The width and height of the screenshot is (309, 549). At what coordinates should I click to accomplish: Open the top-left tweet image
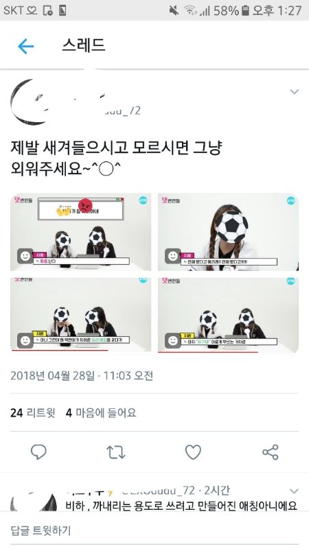point(81,232)
